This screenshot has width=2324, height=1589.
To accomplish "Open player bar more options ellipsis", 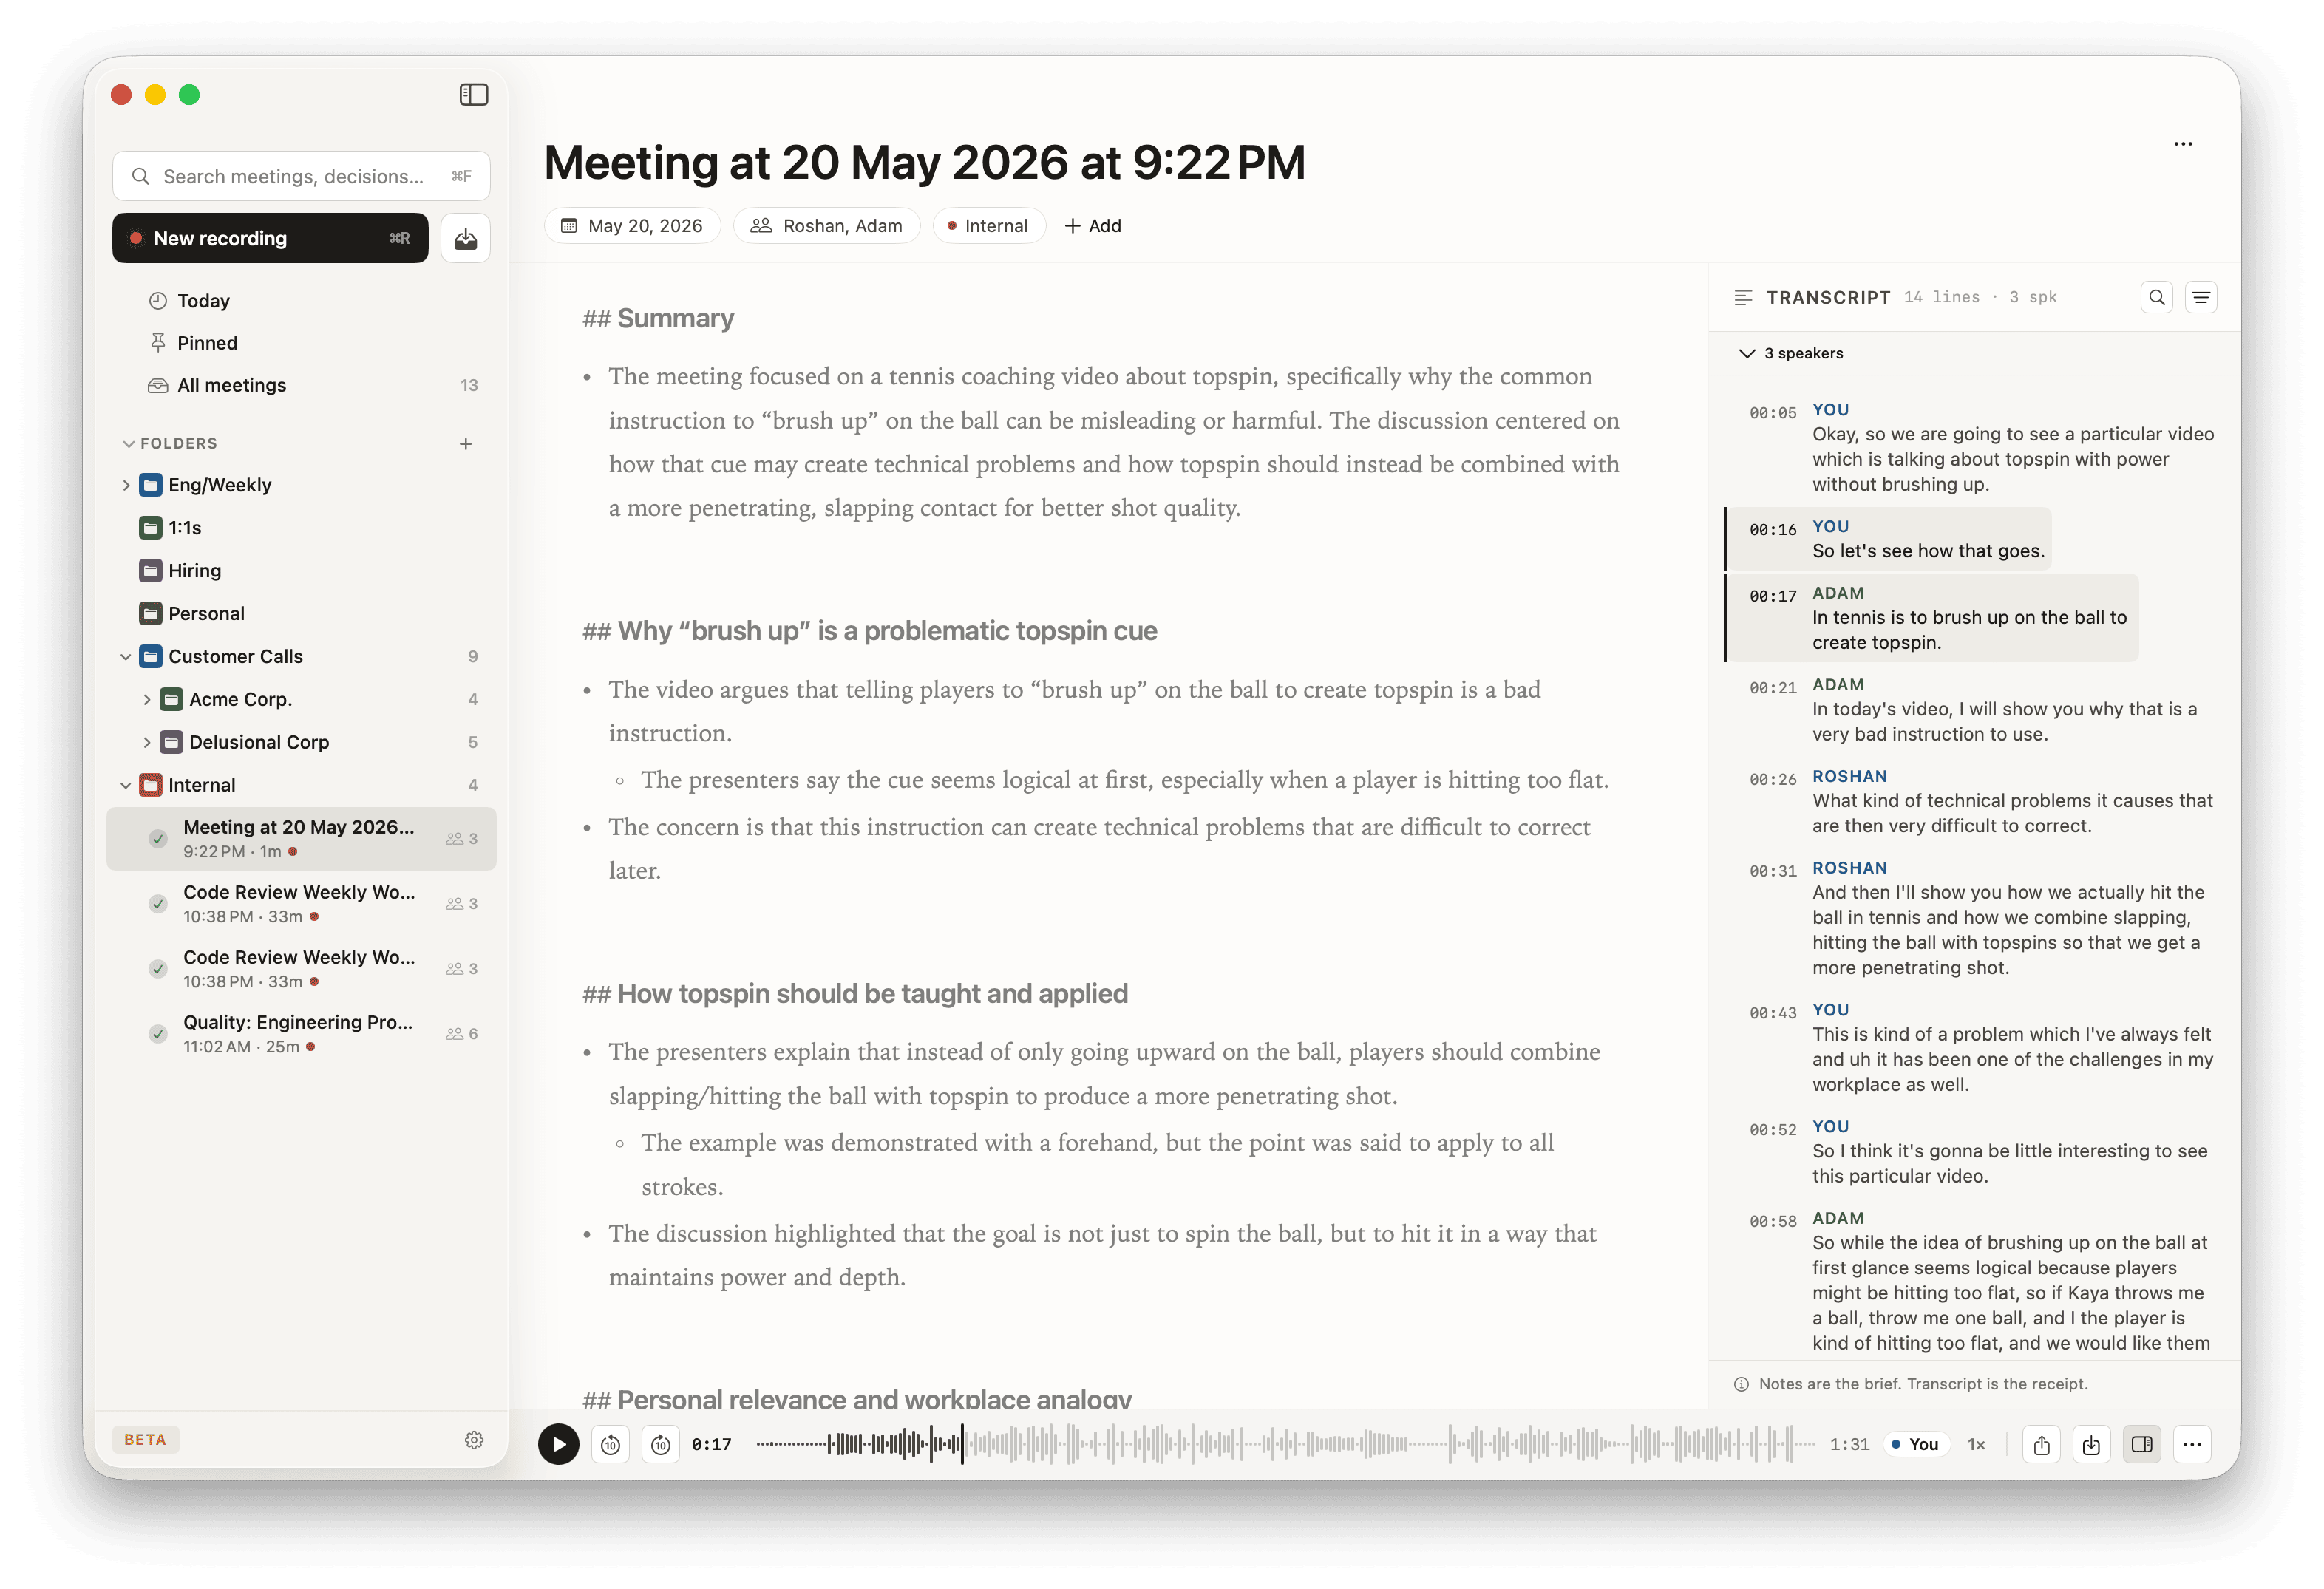I will pos(2191,1444).
